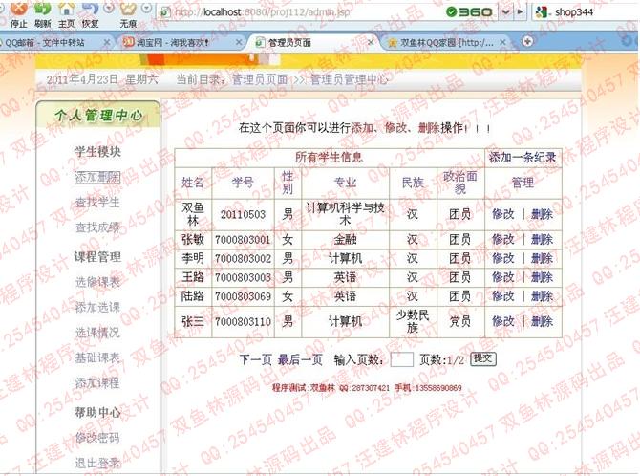
Task: Open the dropdown arrow beside Incognito icon
Action: click(x=146, y=7)
